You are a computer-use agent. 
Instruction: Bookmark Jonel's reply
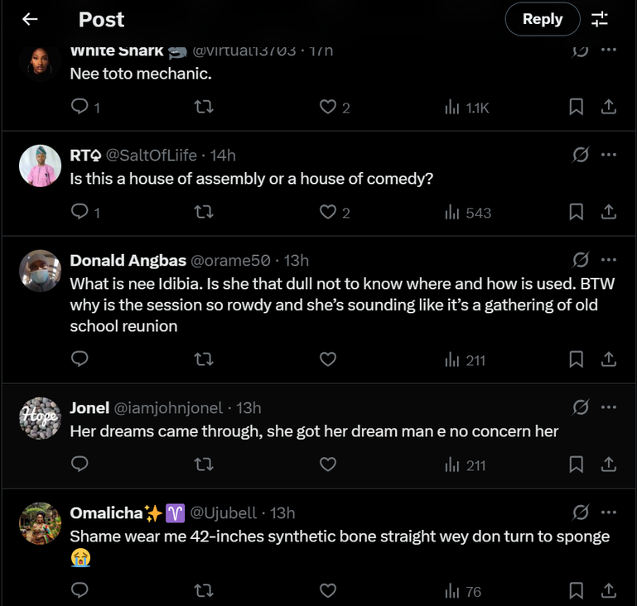577,464
